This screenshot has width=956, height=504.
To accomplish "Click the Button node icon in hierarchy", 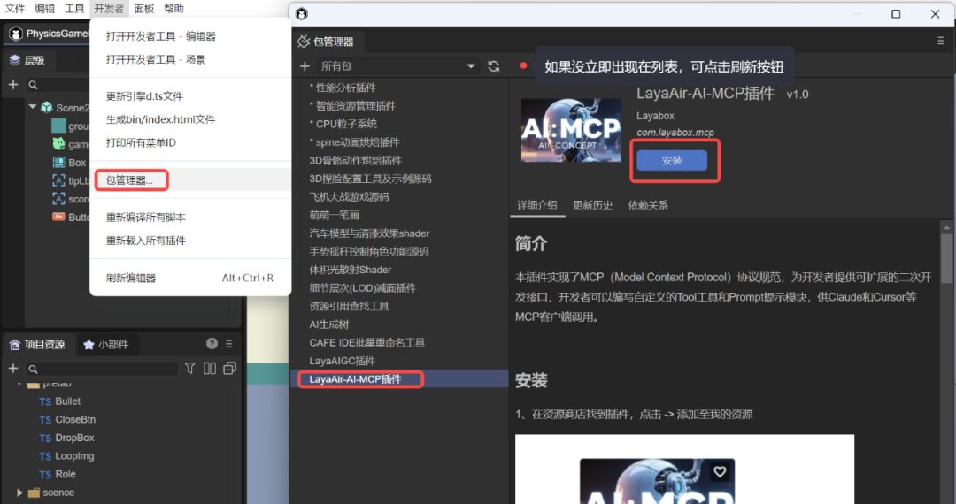I will (58, 217).
